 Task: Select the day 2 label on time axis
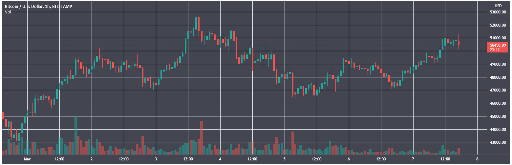(x=91, y=159)
